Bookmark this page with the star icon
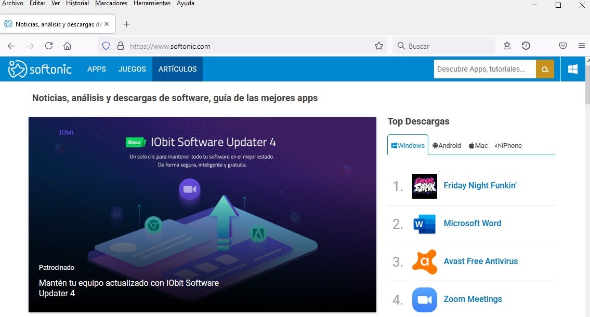Screen dimensions: 590x317 point(379,46)
